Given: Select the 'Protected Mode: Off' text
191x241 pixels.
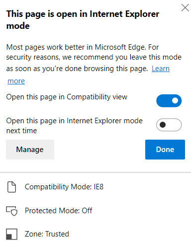Looking at the screenshot, I should pos(58,211).
